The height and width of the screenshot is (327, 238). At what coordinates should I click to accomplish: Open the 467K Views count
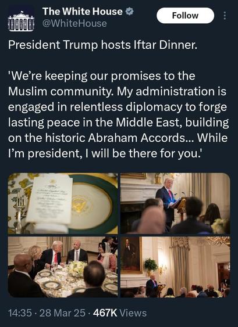tap(120, 313)
